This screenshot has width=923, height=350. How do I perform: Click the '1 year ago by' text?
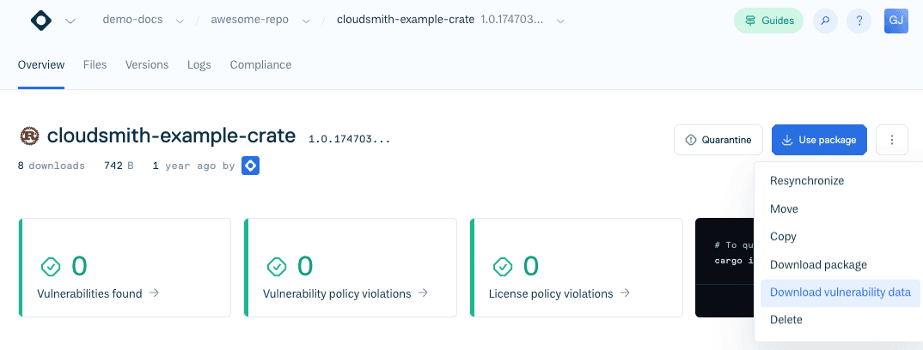[193, 166]
